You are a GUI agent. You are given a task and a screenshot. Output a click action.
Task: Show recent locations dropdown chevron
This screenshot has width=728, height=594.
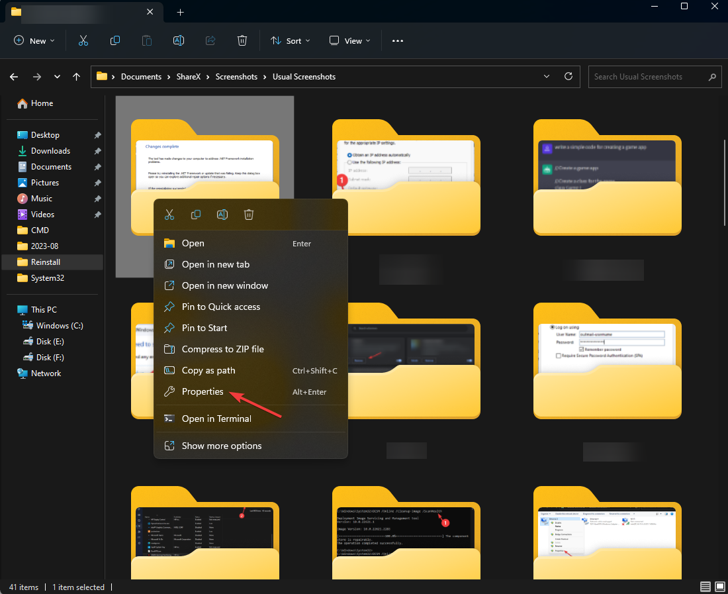tap(57, 77)
